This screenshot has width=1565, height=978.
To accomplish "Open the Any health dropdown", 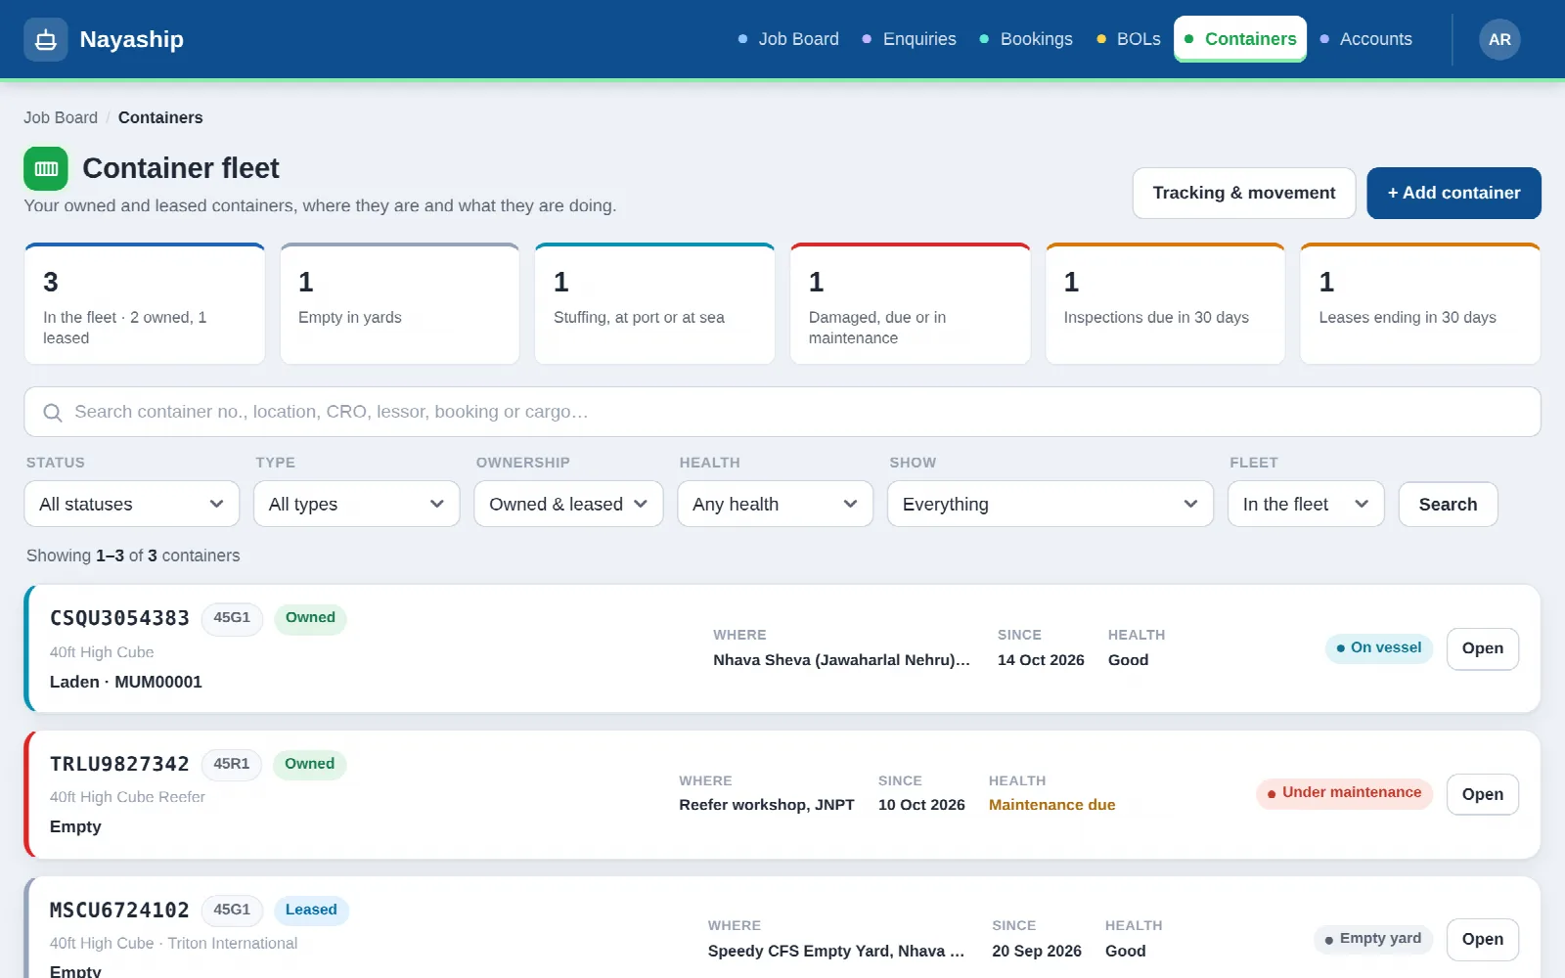I will pos(776,504).
